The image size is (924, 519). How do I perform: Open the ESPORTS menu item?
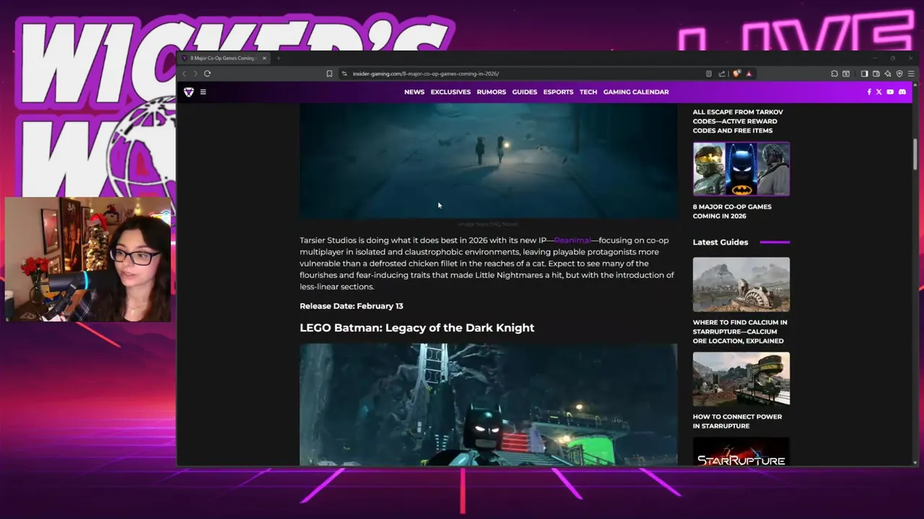coord(558,92)
